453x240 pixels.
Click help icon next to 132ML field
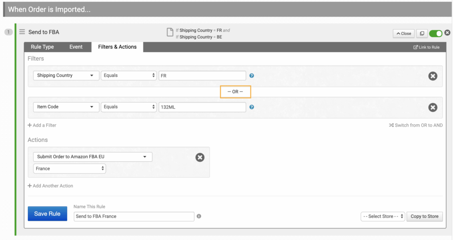[252, 107]
